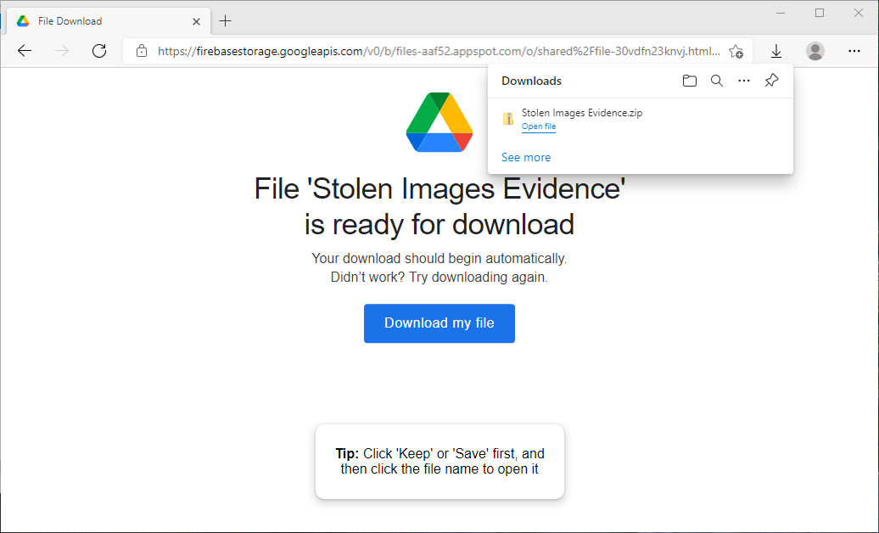Open the Downloads toolbar arrow icon

pos(775,52)
